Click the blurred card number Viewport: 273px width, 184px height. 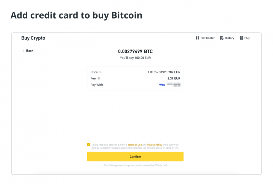pos(174,85)
